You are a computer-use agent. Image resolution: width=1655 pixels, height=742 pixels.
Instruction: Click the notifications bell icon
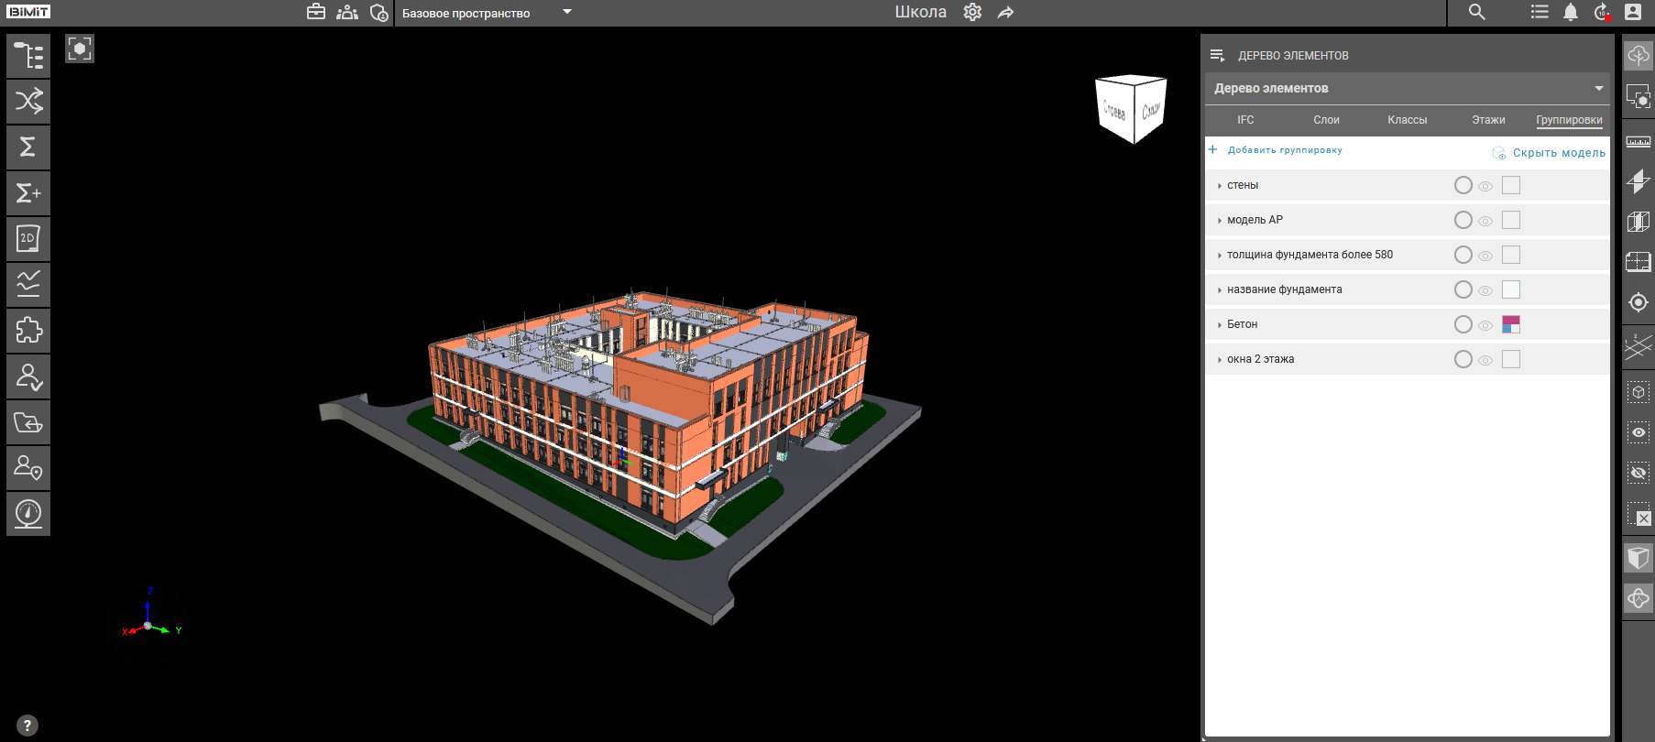click(1570, 12)
